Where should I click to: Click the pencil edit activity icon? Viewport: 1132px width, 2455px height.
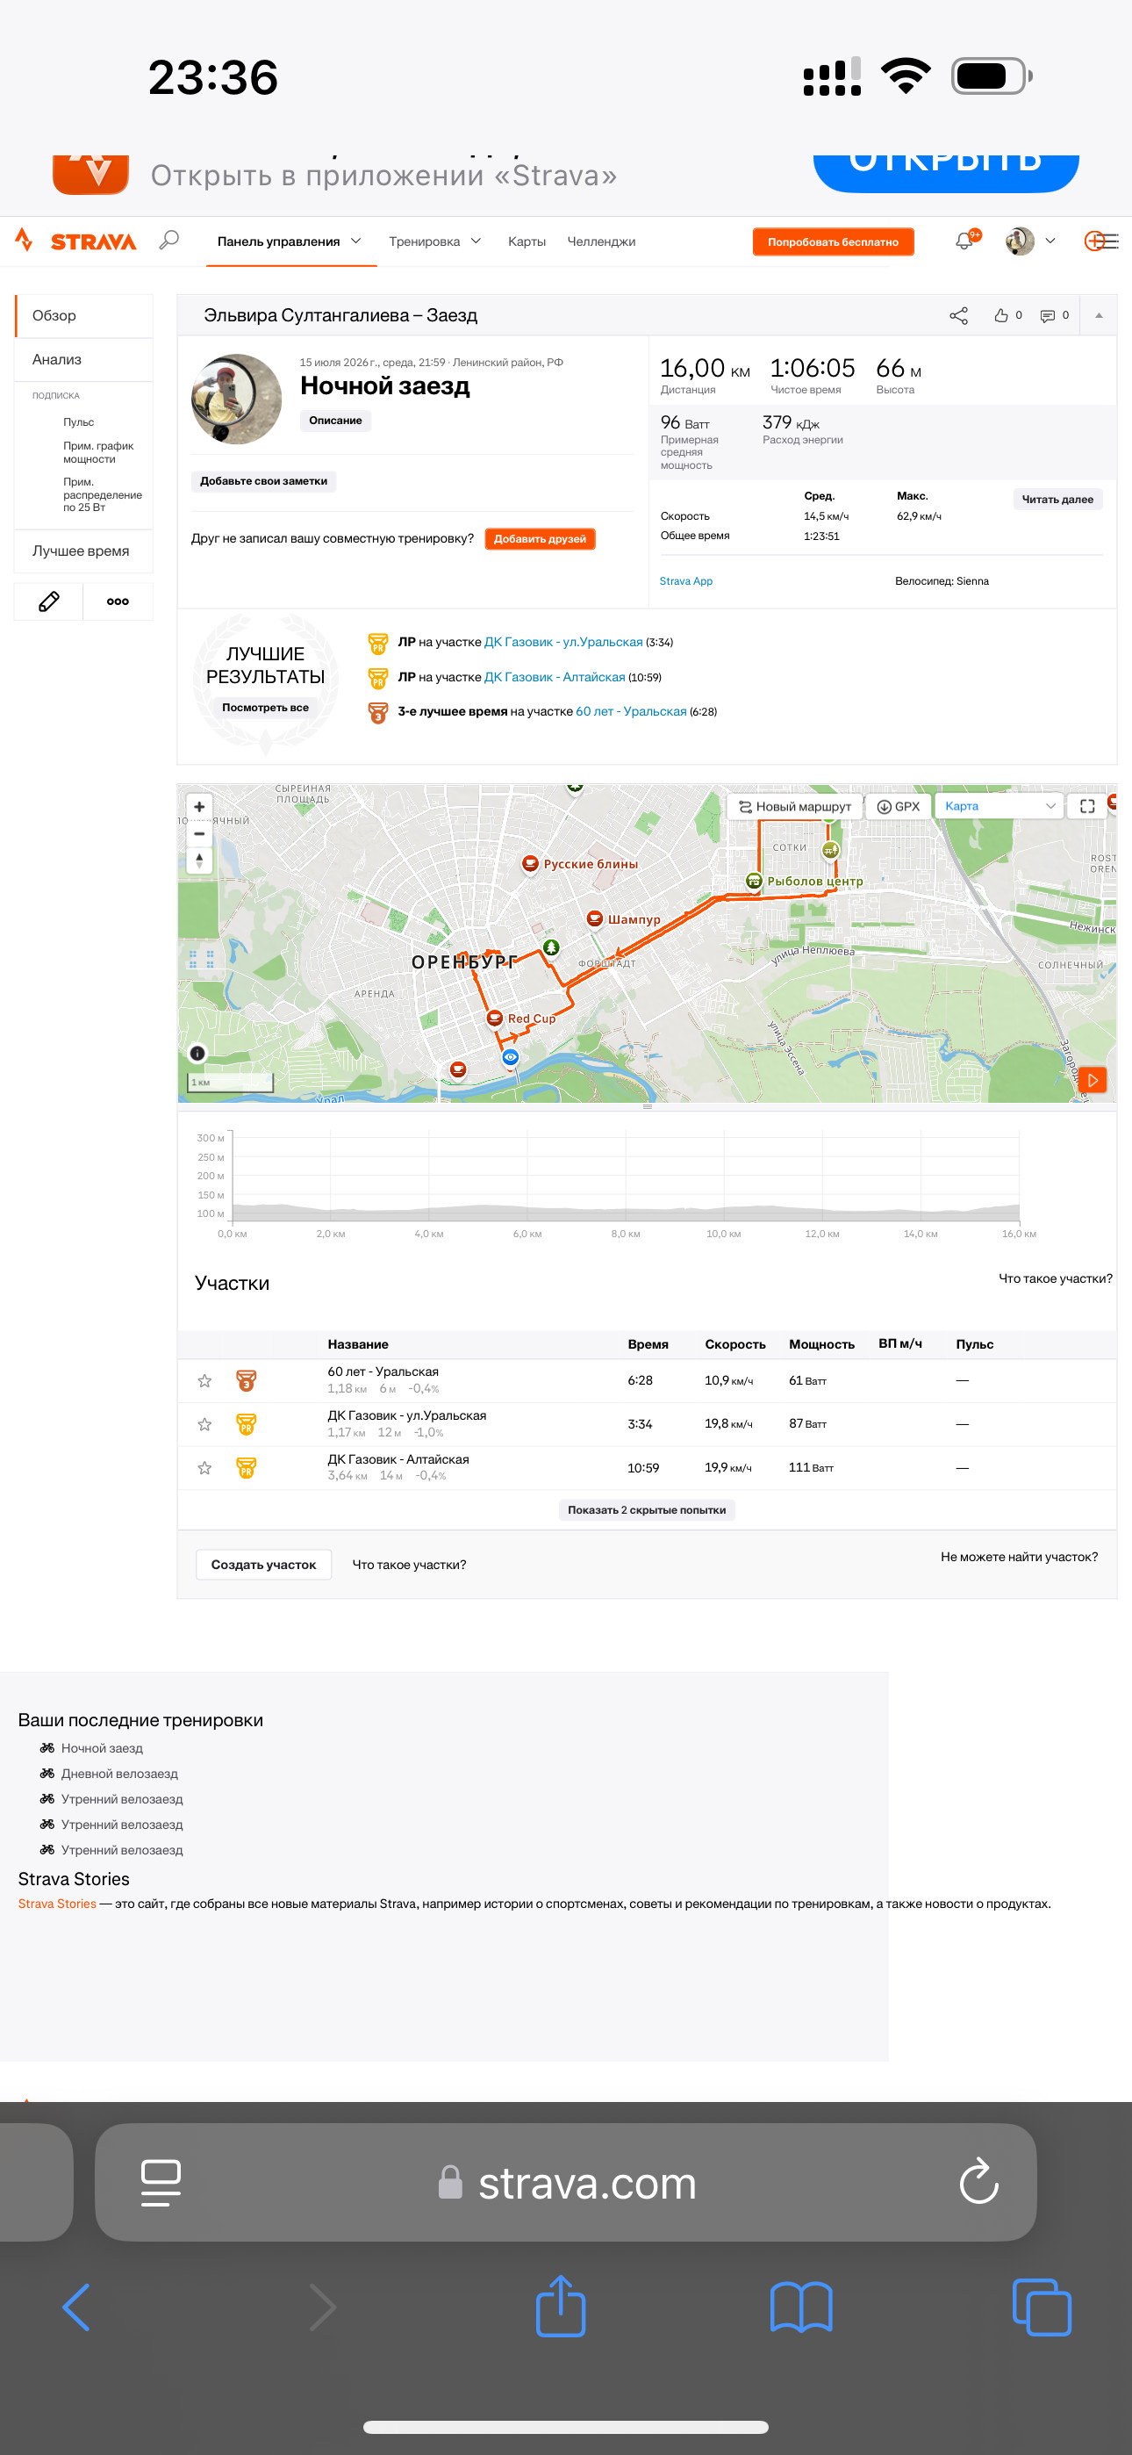click(48, 601)
